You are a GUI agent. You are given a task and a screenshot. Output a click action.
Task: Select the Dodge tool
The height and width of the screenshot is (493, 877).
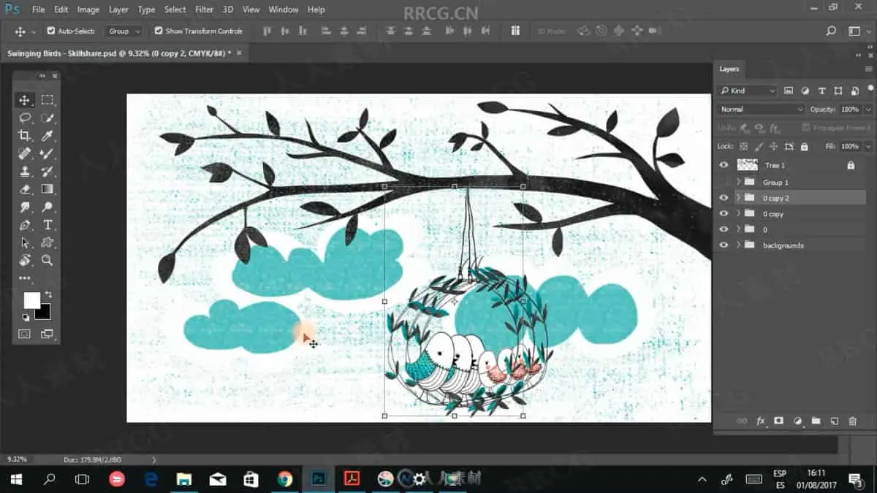pyautogui.click(x=48, y=207)
